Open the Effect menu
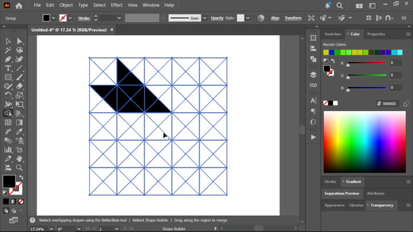This screenshot has width=413, height=232. 116,5
